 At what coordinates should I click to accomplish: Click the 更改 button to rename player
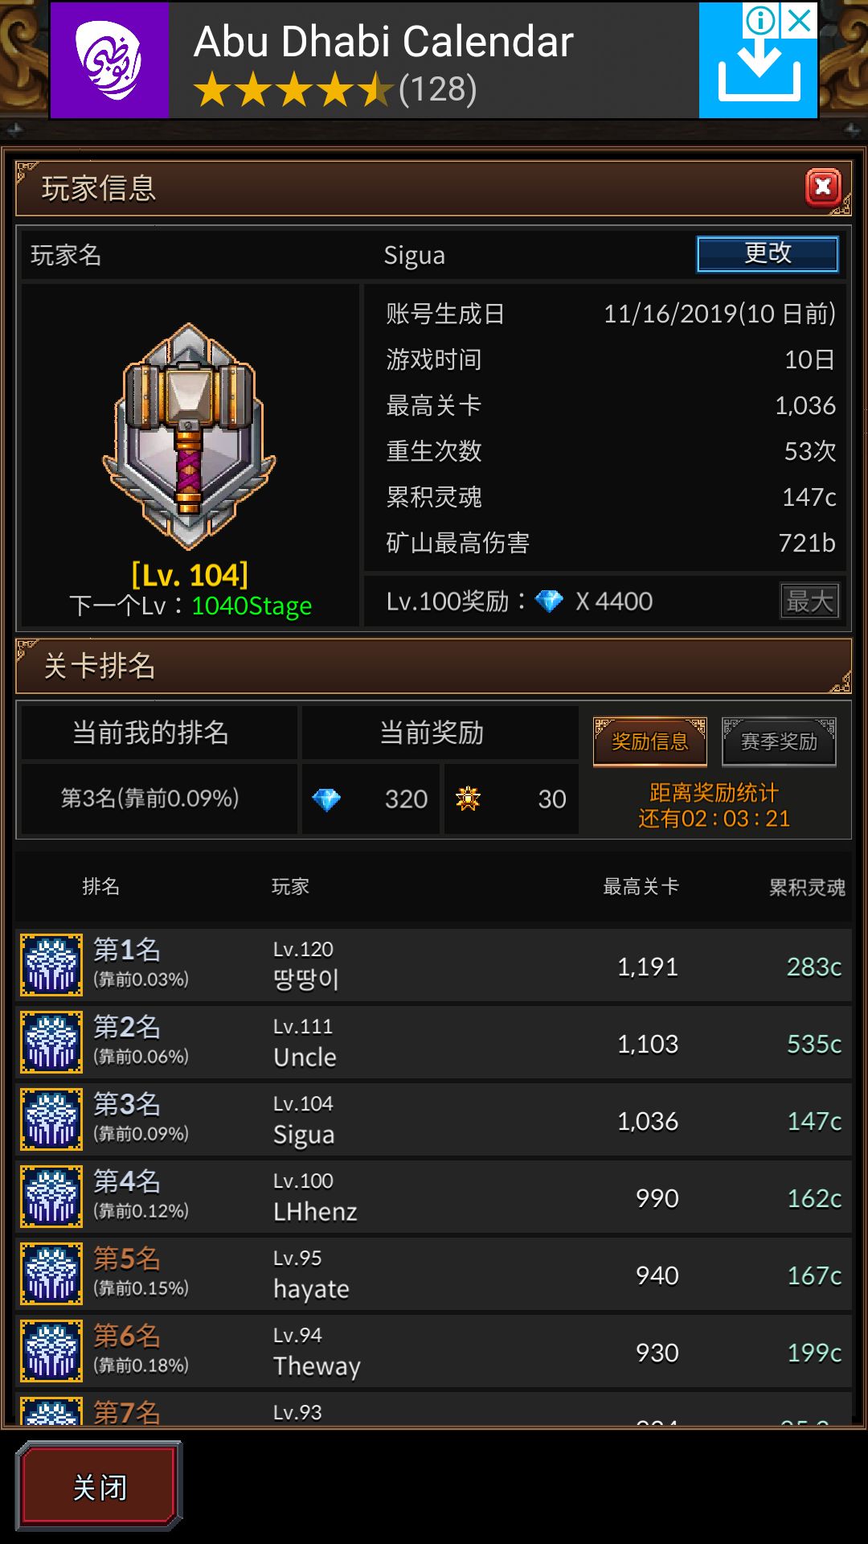tap(768, 254)
